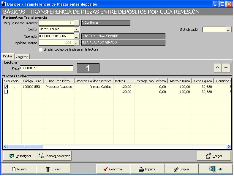Open Operador lookup ellipsis button

pos(77,36)
